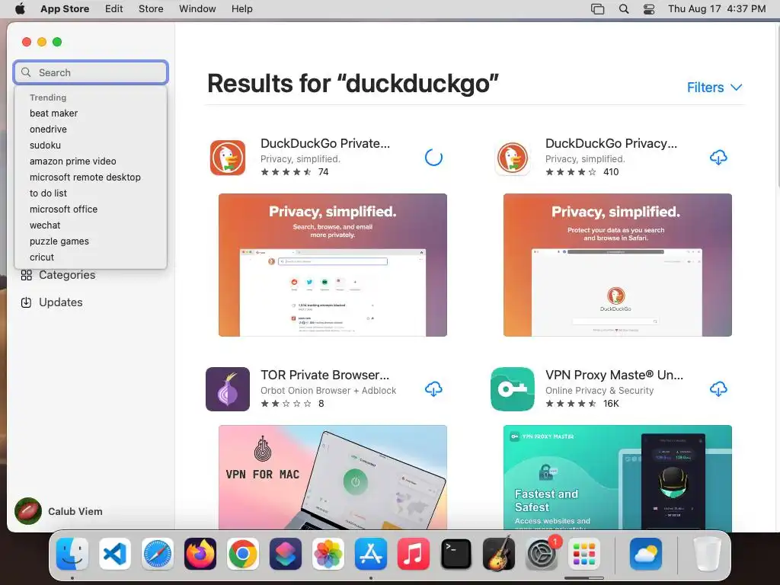Open the Apple menu
This screenshot has height=585, width=780.
click(x=20, y=9)
